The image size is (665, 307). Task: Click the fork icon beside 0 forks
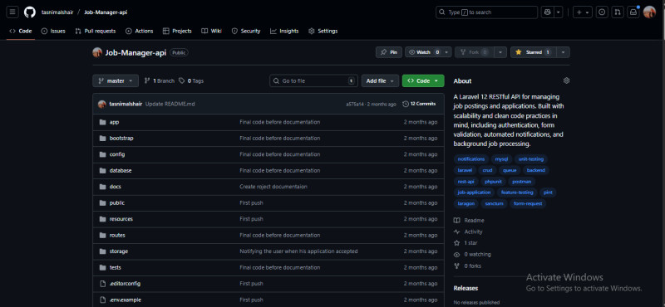click(456, 266)
